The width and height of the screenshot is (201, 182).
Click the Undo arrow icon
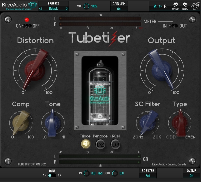[x=175, y=5]
